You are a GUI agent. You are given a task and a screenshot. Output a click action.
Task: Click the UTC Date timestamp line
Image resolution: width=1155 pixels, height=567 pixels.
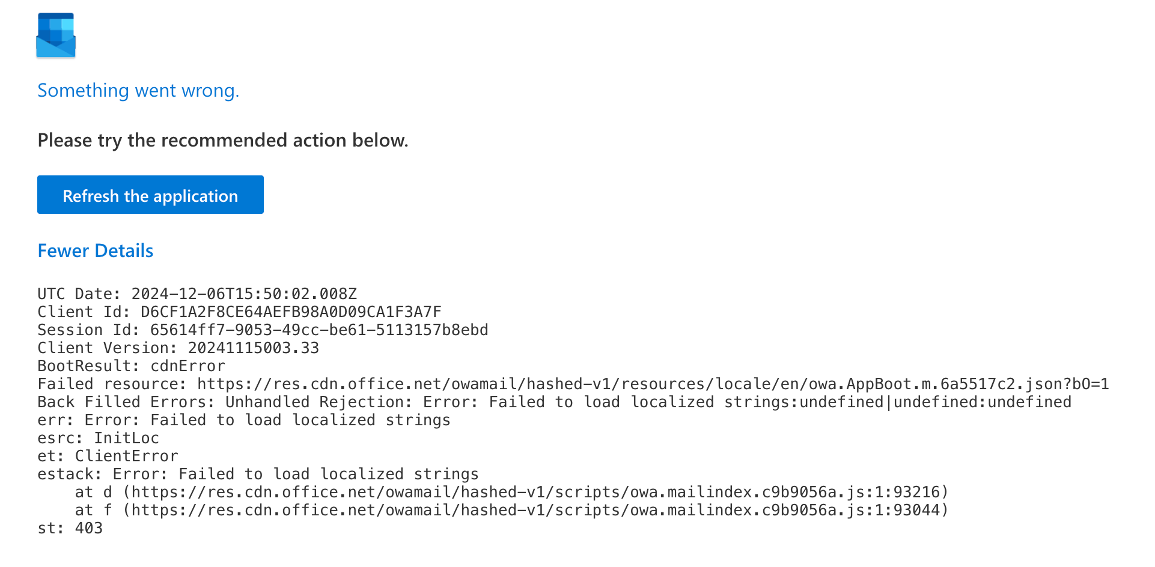point(197,294)
